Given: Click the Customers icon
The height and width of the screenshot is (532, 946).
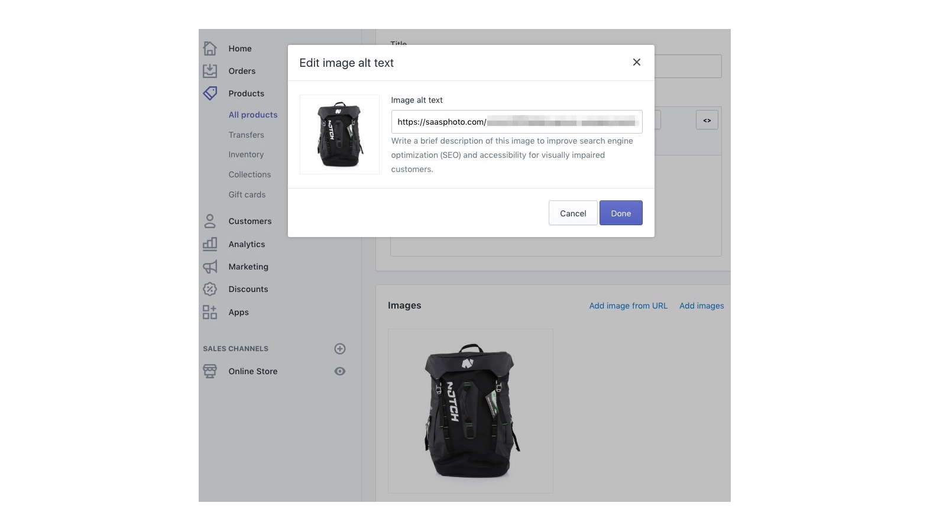Looking at the screenshot, I should coord(210,221).
